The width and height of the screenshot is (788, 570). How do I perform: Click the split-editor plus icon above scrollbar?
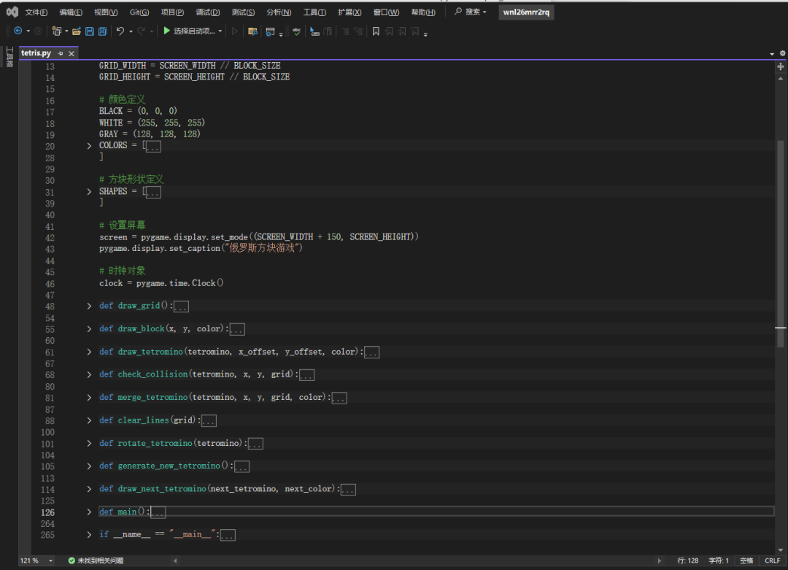[781, 66]
